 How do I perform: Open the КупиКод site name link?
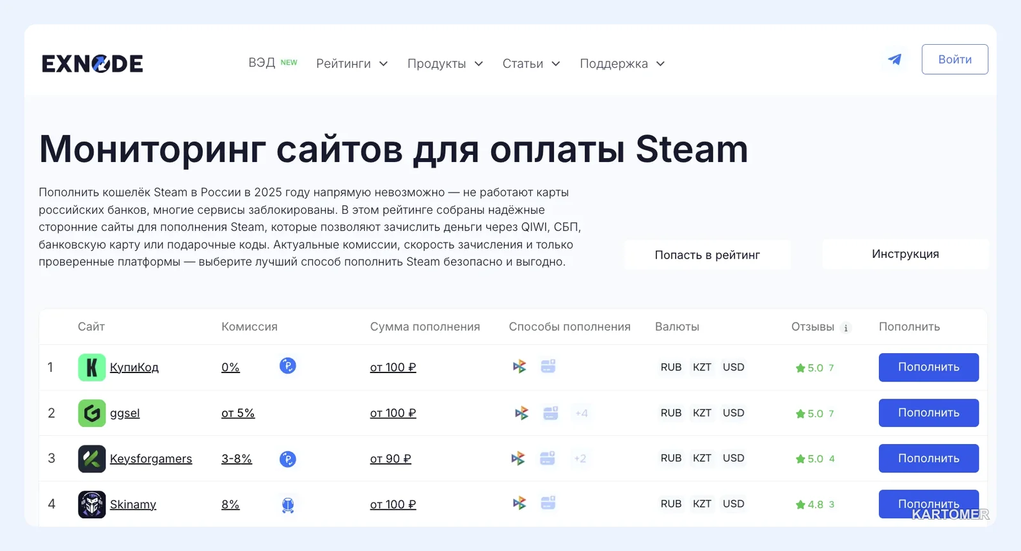tap(134, 367)
